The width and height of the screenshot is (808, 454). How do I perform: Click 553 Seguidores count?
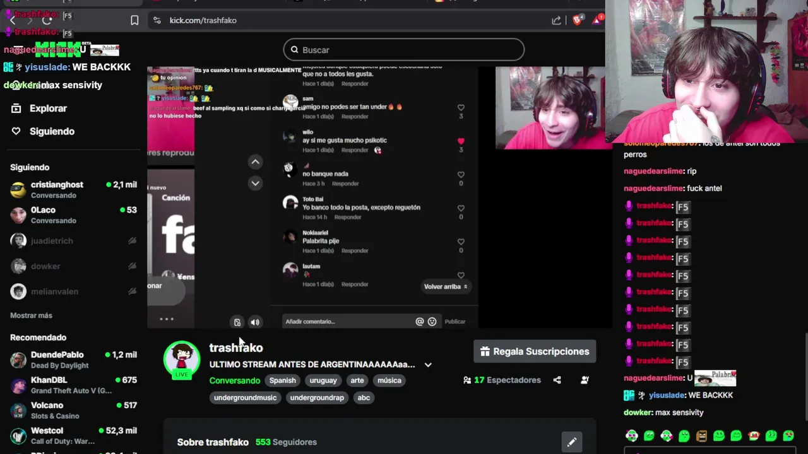(x=286, y=442)
